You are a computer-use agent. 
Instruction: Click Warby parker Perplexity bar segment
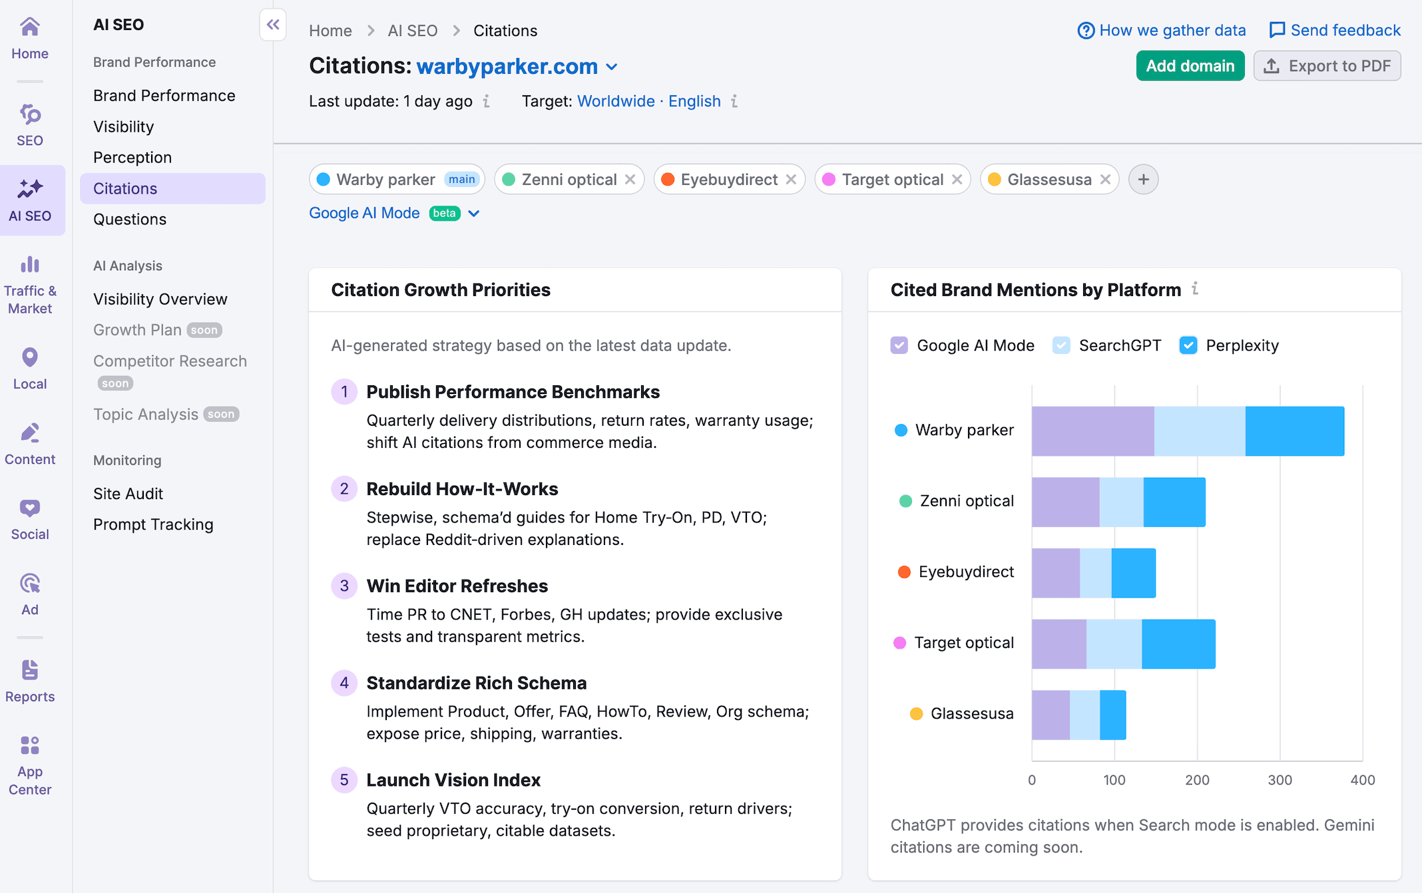click(x=1295, y=431)
